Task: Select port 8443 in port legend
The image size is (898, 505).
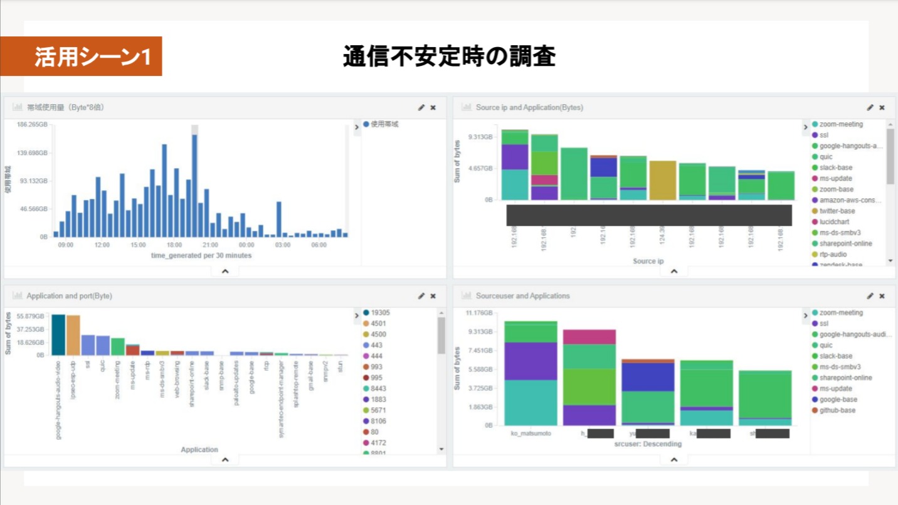Action: [378, 388]
